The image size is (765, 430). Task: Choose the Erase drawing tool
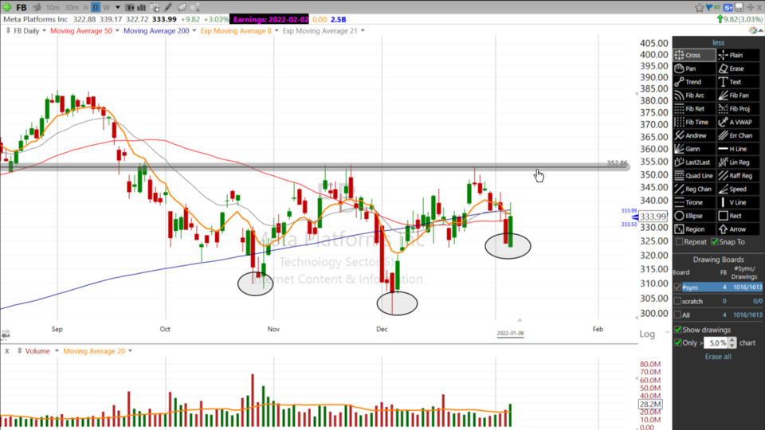click(x=739, y=68)
